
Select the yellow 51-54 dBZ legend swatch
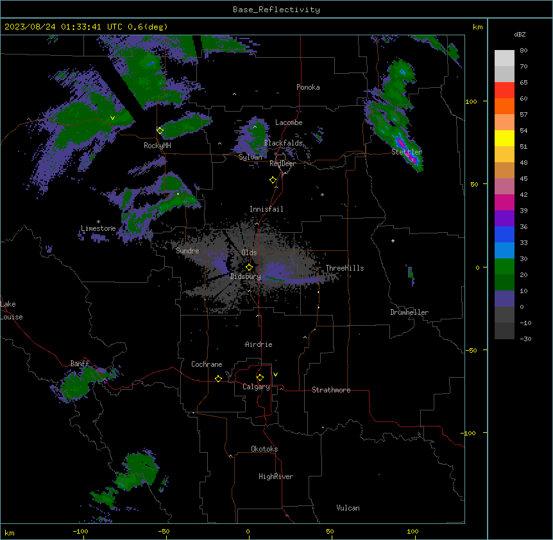pyautogui.click(x=504, y=138)
